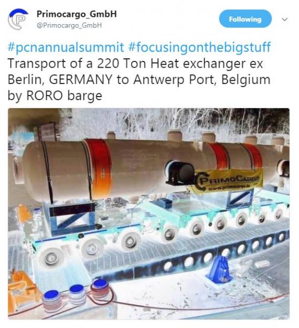
Task: Click the word Berlin in tweet text
Action: coord(24,79)
